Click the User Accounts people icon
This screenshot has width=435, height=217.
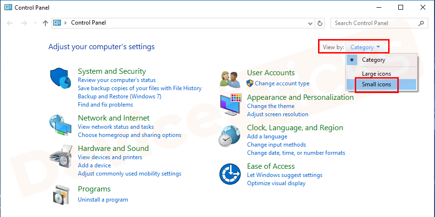[x=230, y=80]
